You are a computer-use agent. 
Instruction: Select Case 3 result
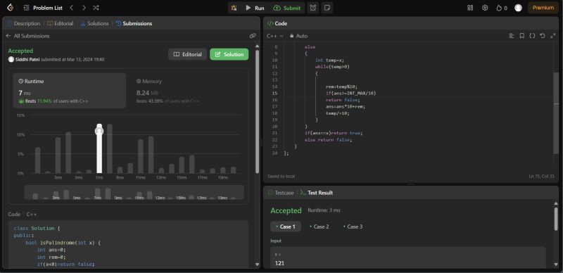(x=353, y=227)
